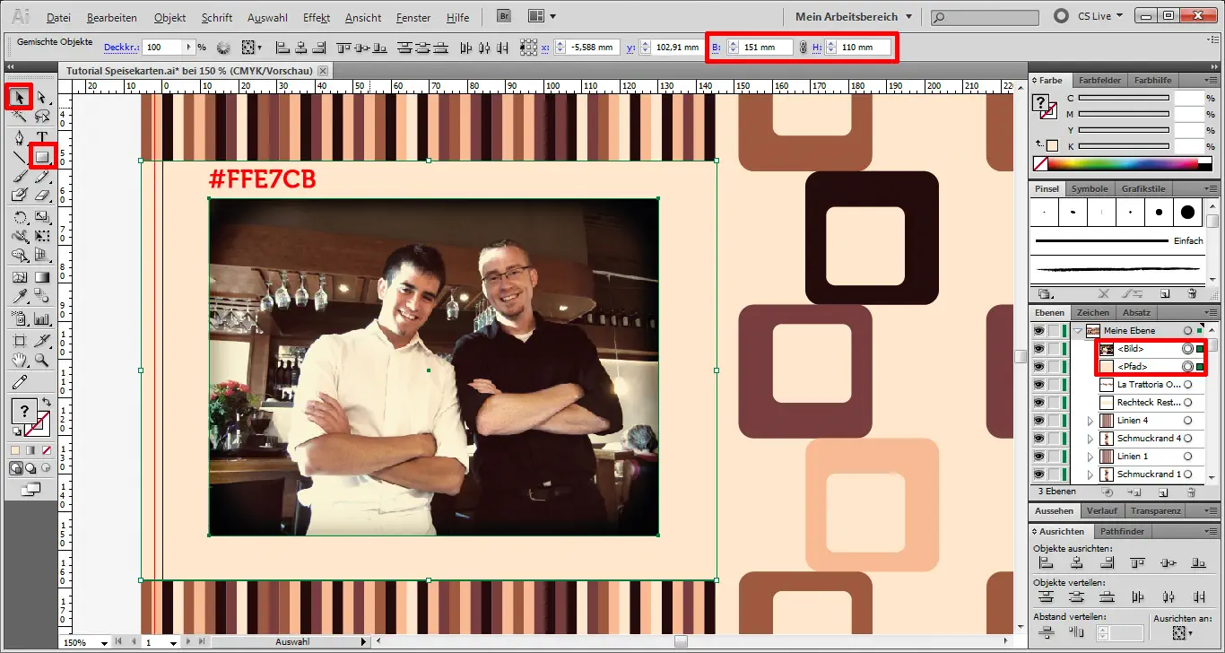Click the Deckkr. opacity link
This screenshot has height=653, width=1225.
tap(121, 47)
